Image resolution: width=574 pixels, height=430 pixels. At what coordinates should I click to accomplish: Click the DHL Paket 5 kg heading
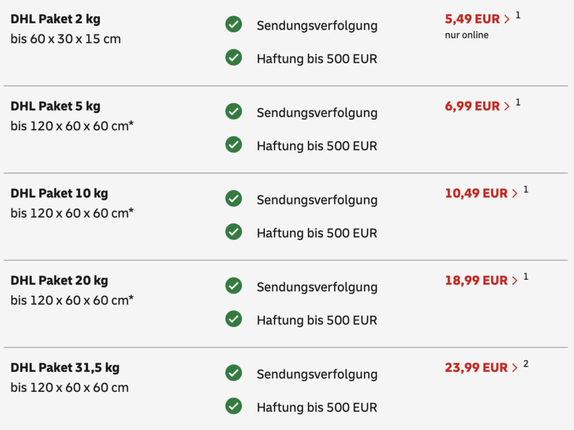(56, 106)
